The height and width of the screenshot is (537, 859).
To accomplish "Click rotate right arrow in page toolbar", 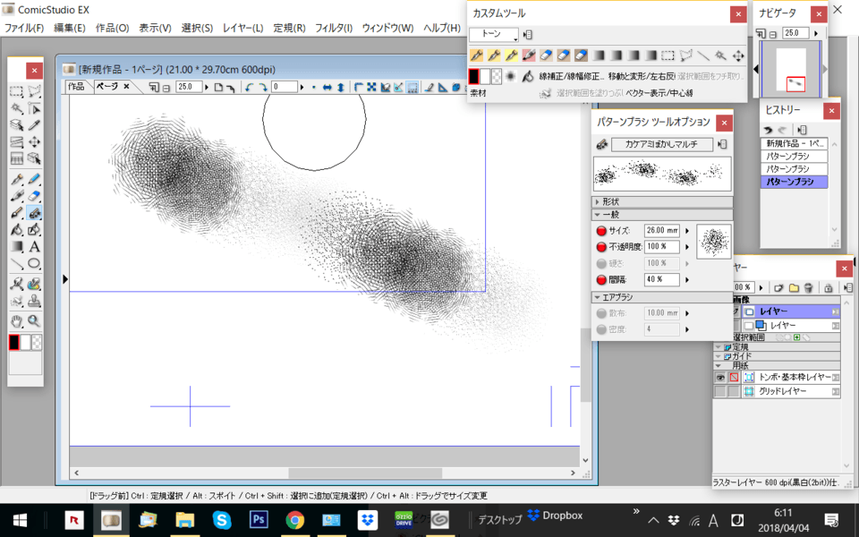I will (262, 87).
